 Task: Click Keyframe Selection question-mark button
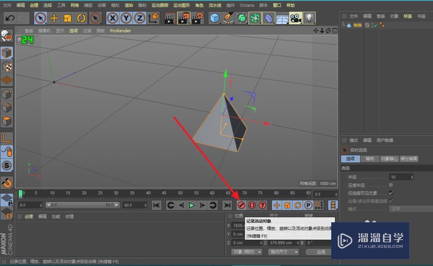262,205
